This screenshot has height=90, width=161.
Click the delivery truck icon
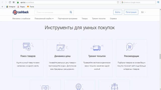[97, 48]
